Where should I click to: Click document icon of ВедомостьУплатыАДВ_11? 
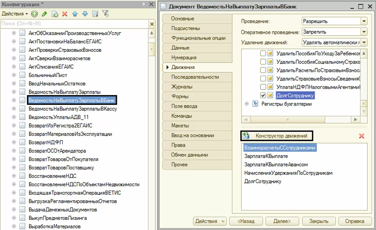pyautogui.click(x=22, y=117)
